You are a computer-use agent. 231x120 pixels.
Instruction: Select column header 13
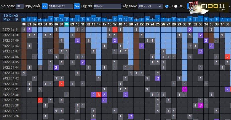[93, 24]
